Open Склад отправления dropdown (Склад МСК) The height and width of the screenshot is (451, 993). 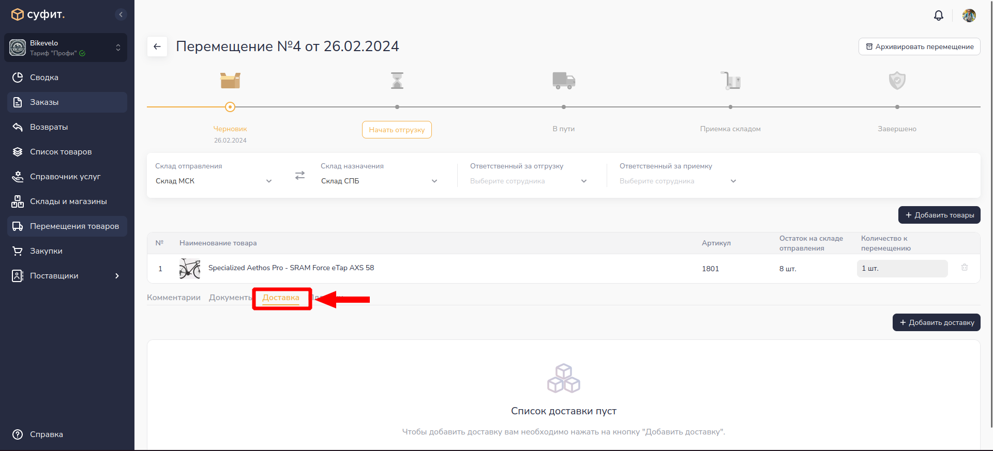(x=214, y=181)
